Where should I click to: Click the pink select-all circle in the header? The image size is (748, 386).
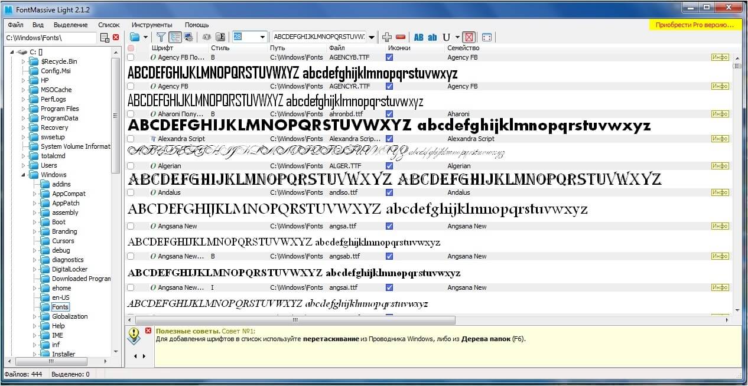point(131,48)
